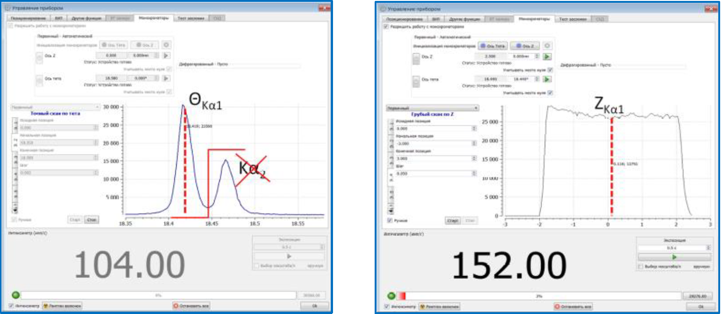Click the Стоп button in the theta-scan window
The width and height of the screenshot is (722, 314).
[x=91, y=220]
